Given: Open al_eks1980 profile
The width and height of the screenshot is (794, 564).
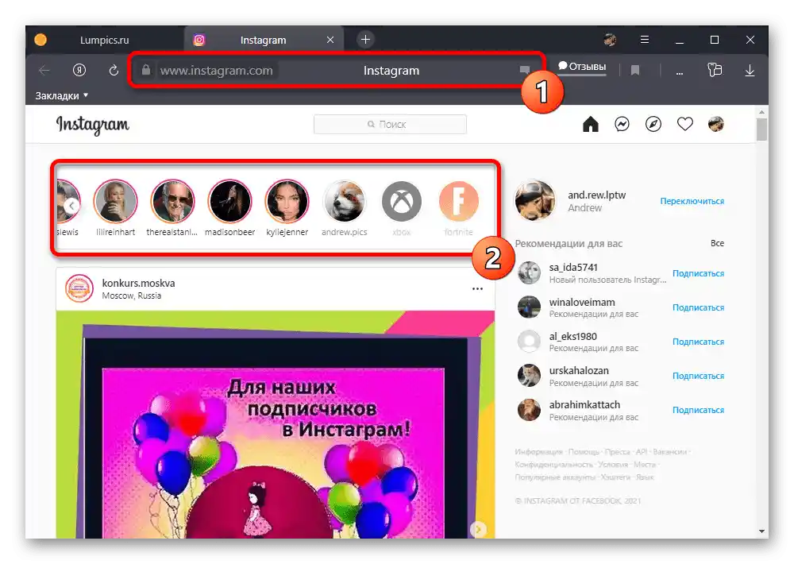Looking at the screenshot, I should coord(572,337).
